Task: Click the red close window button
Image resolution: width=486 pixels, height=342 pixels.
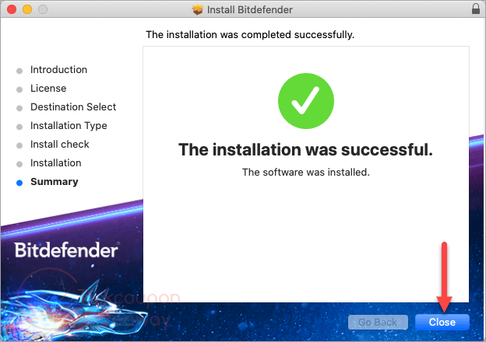Action: pyautogui.click(x=12, y=9)
